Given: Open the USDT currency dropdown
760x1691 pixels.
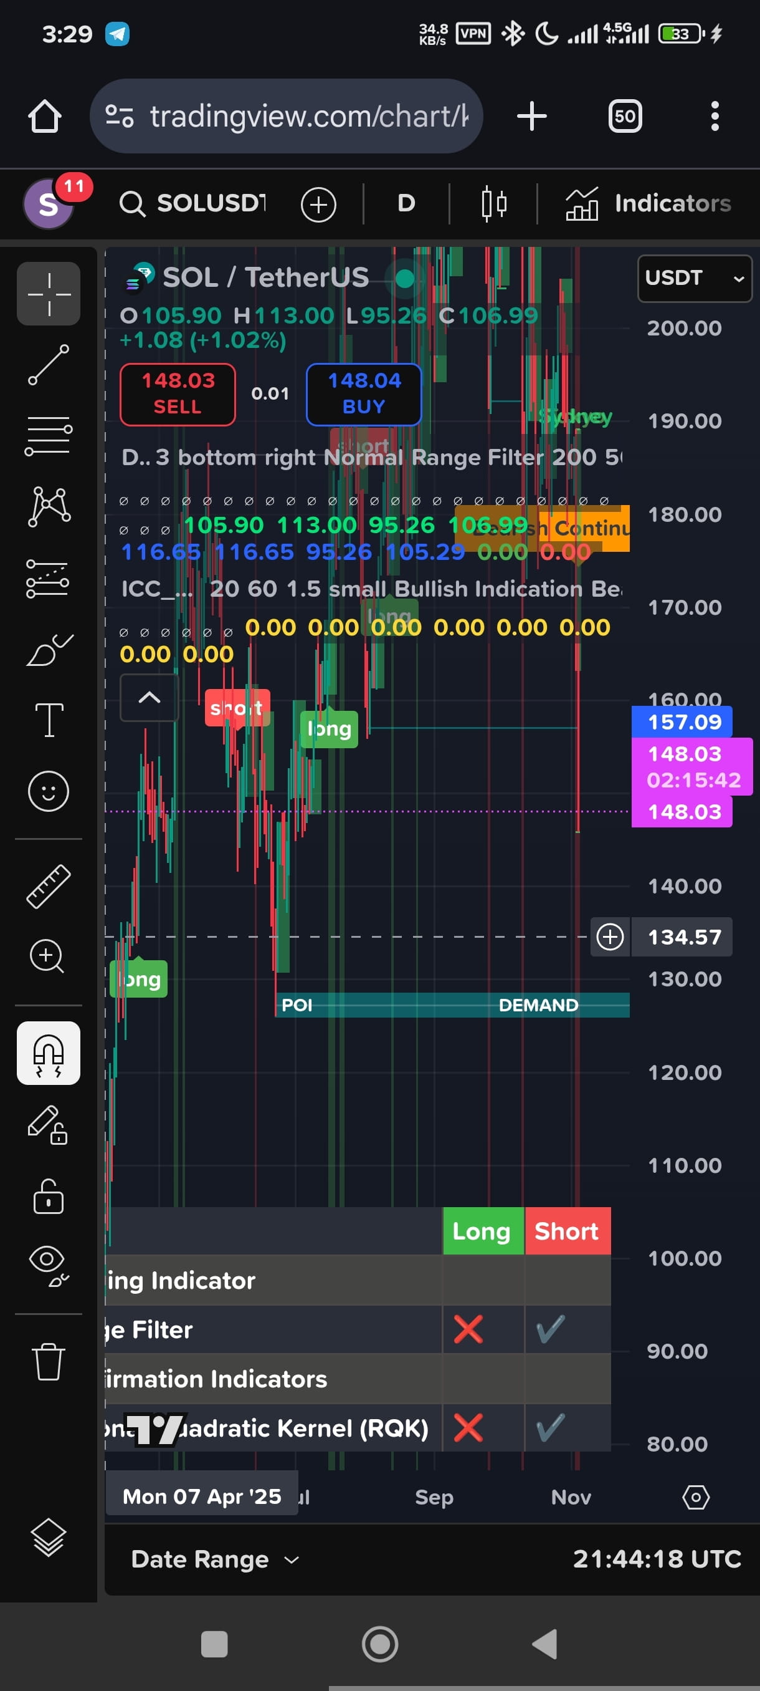Looking at the screenshot, I should (x=695, y=278).
